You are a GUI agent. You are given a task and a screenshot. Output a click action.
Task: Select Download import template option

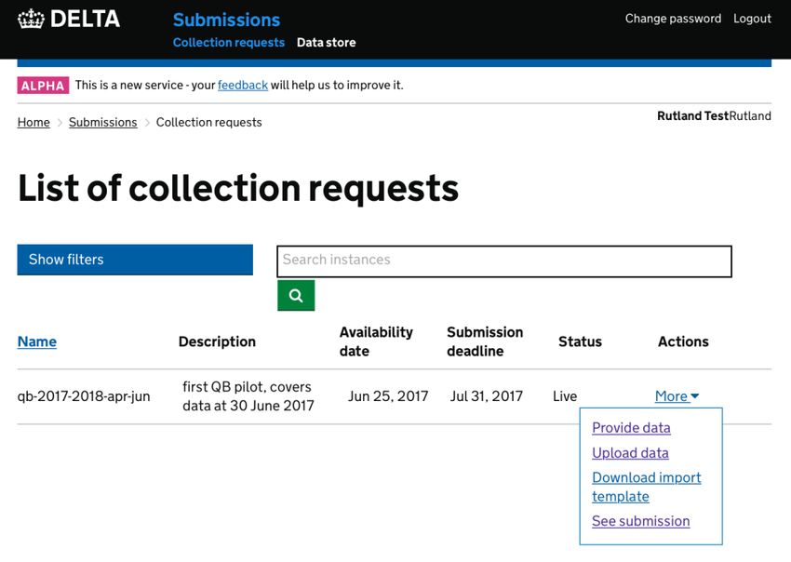click(x=646, y=487)
